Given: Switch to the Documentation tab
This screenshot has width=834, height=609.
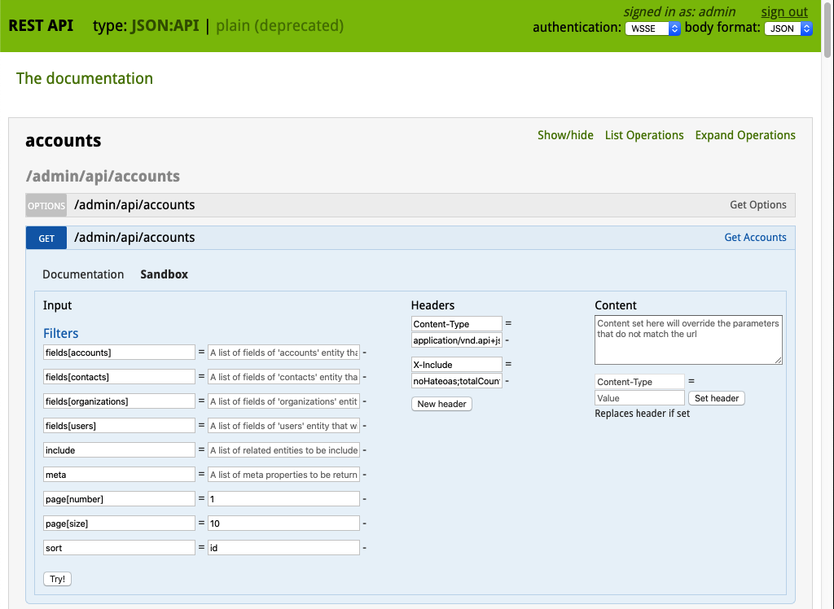Looking at the screenshot, I should point(83,274).
